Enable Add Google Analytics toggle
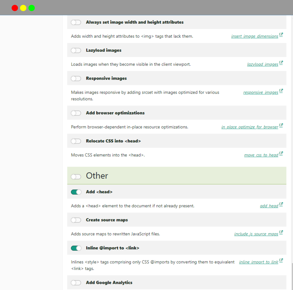 76,283
